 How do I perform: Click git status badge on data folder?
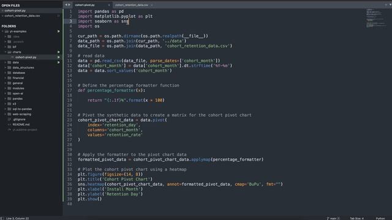(59, 62)
